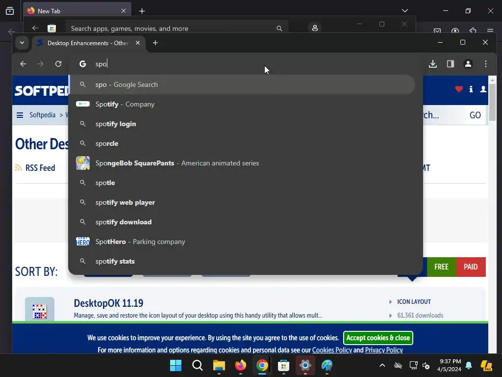Toggle the Chrome side panel icon
The image size is (502, 377).
451,64
